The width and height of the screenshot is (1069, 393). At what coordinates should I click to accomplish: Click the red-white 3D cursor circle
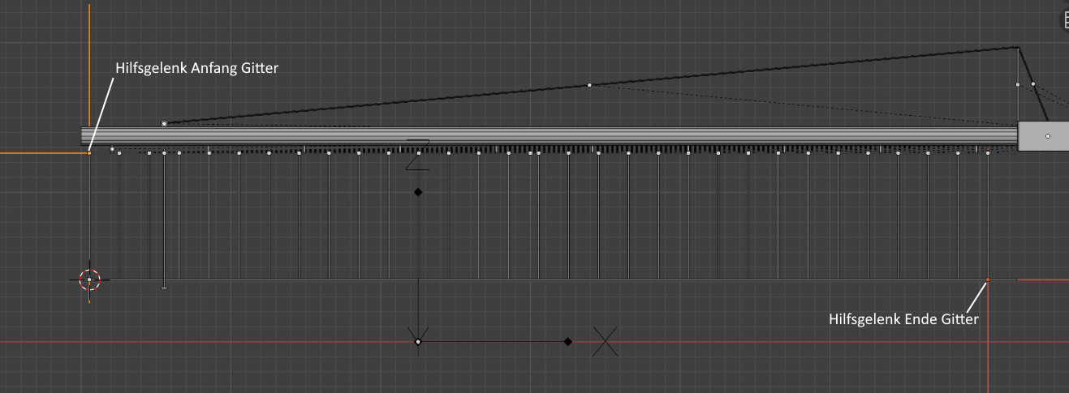tap(89, 280)
